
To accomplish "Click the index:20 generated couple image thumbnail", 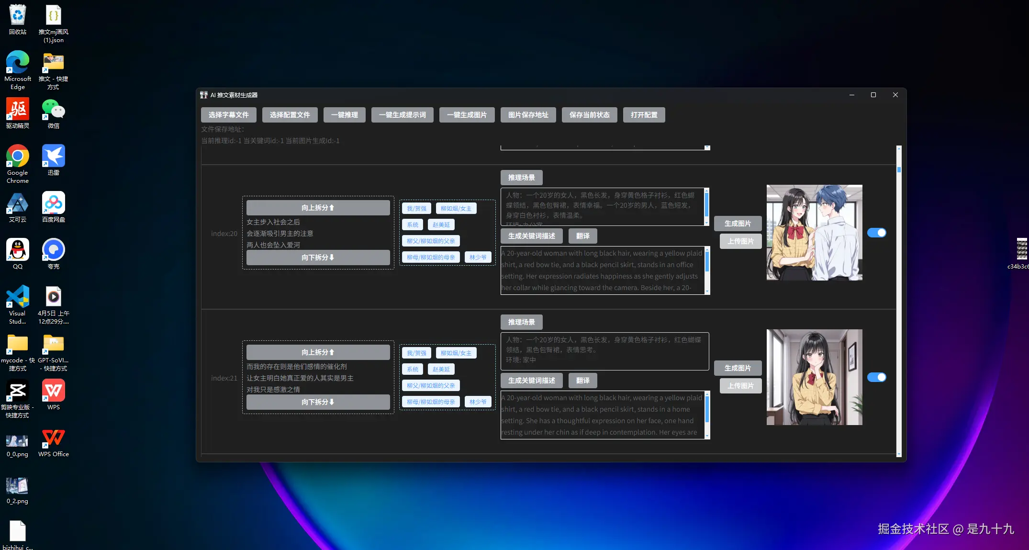I will tap(814, 233).
